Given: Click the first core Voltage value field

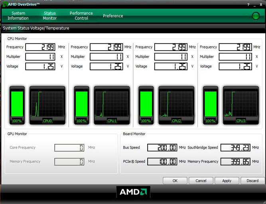Looking at the screenshot, I should 40,66.
